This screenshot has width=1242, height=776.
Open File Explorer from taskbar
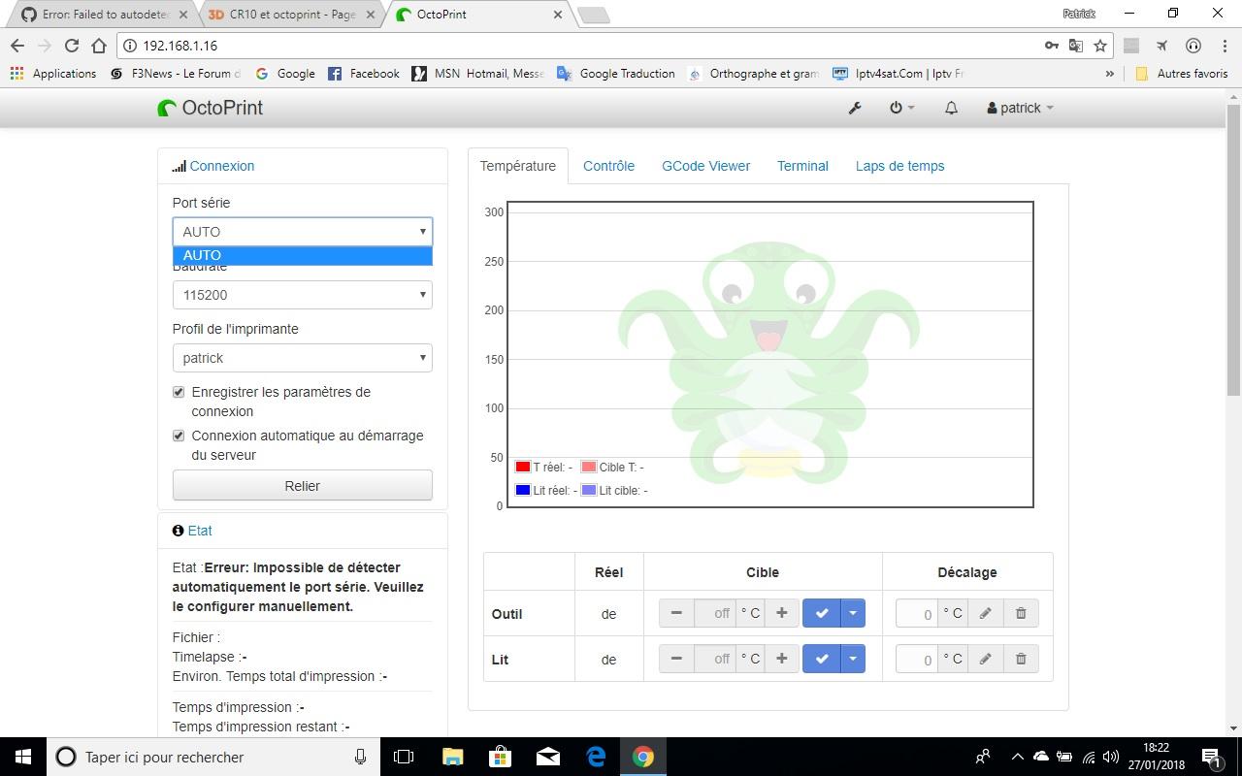click(453, 757)
